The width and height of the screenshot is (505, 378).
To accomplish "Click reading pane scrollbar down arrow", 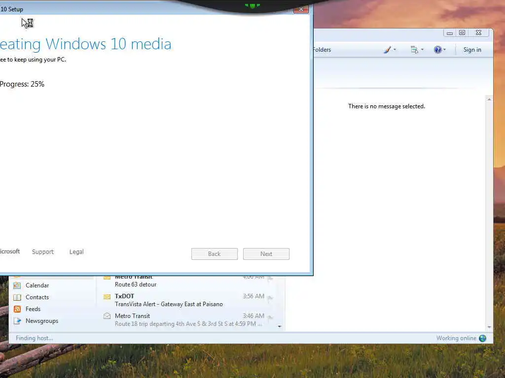I will click(489, 327).
